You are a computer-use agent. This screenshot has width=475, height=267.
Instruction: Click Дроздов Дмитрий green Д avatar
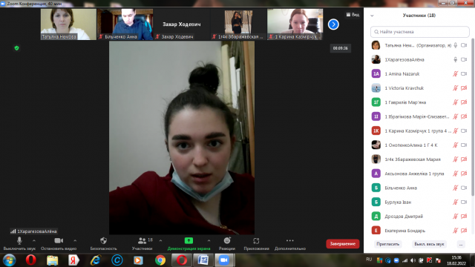[x=376, y=216]
